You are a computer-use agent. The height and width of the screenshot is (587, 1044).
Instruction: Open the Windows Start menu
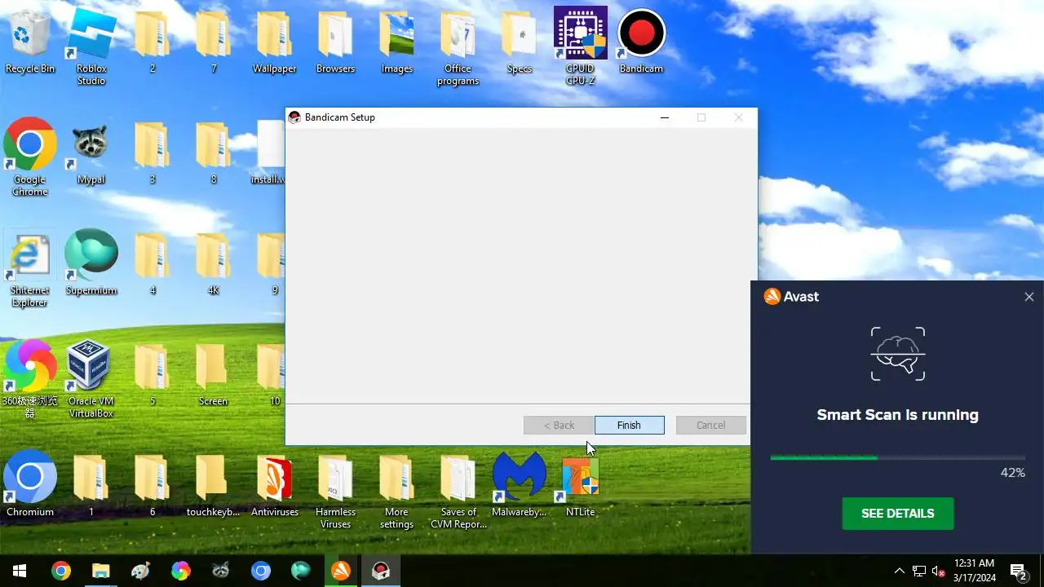point(20,571)
